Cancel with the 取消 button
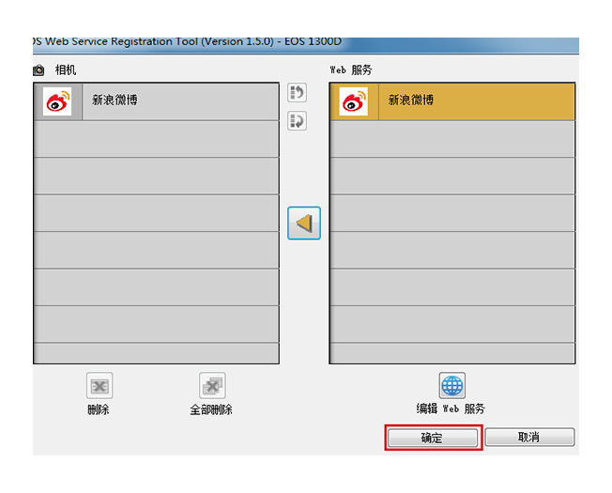 coord(529,437)
